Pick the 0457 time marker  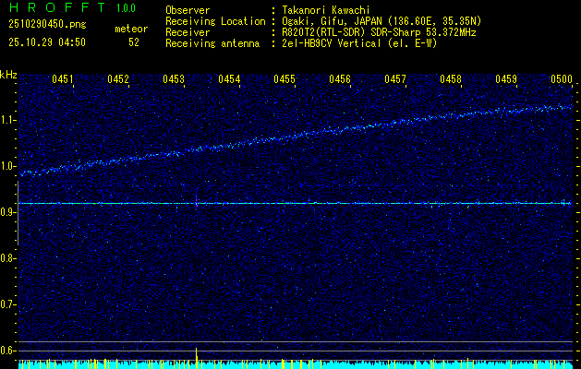point(395,80)
